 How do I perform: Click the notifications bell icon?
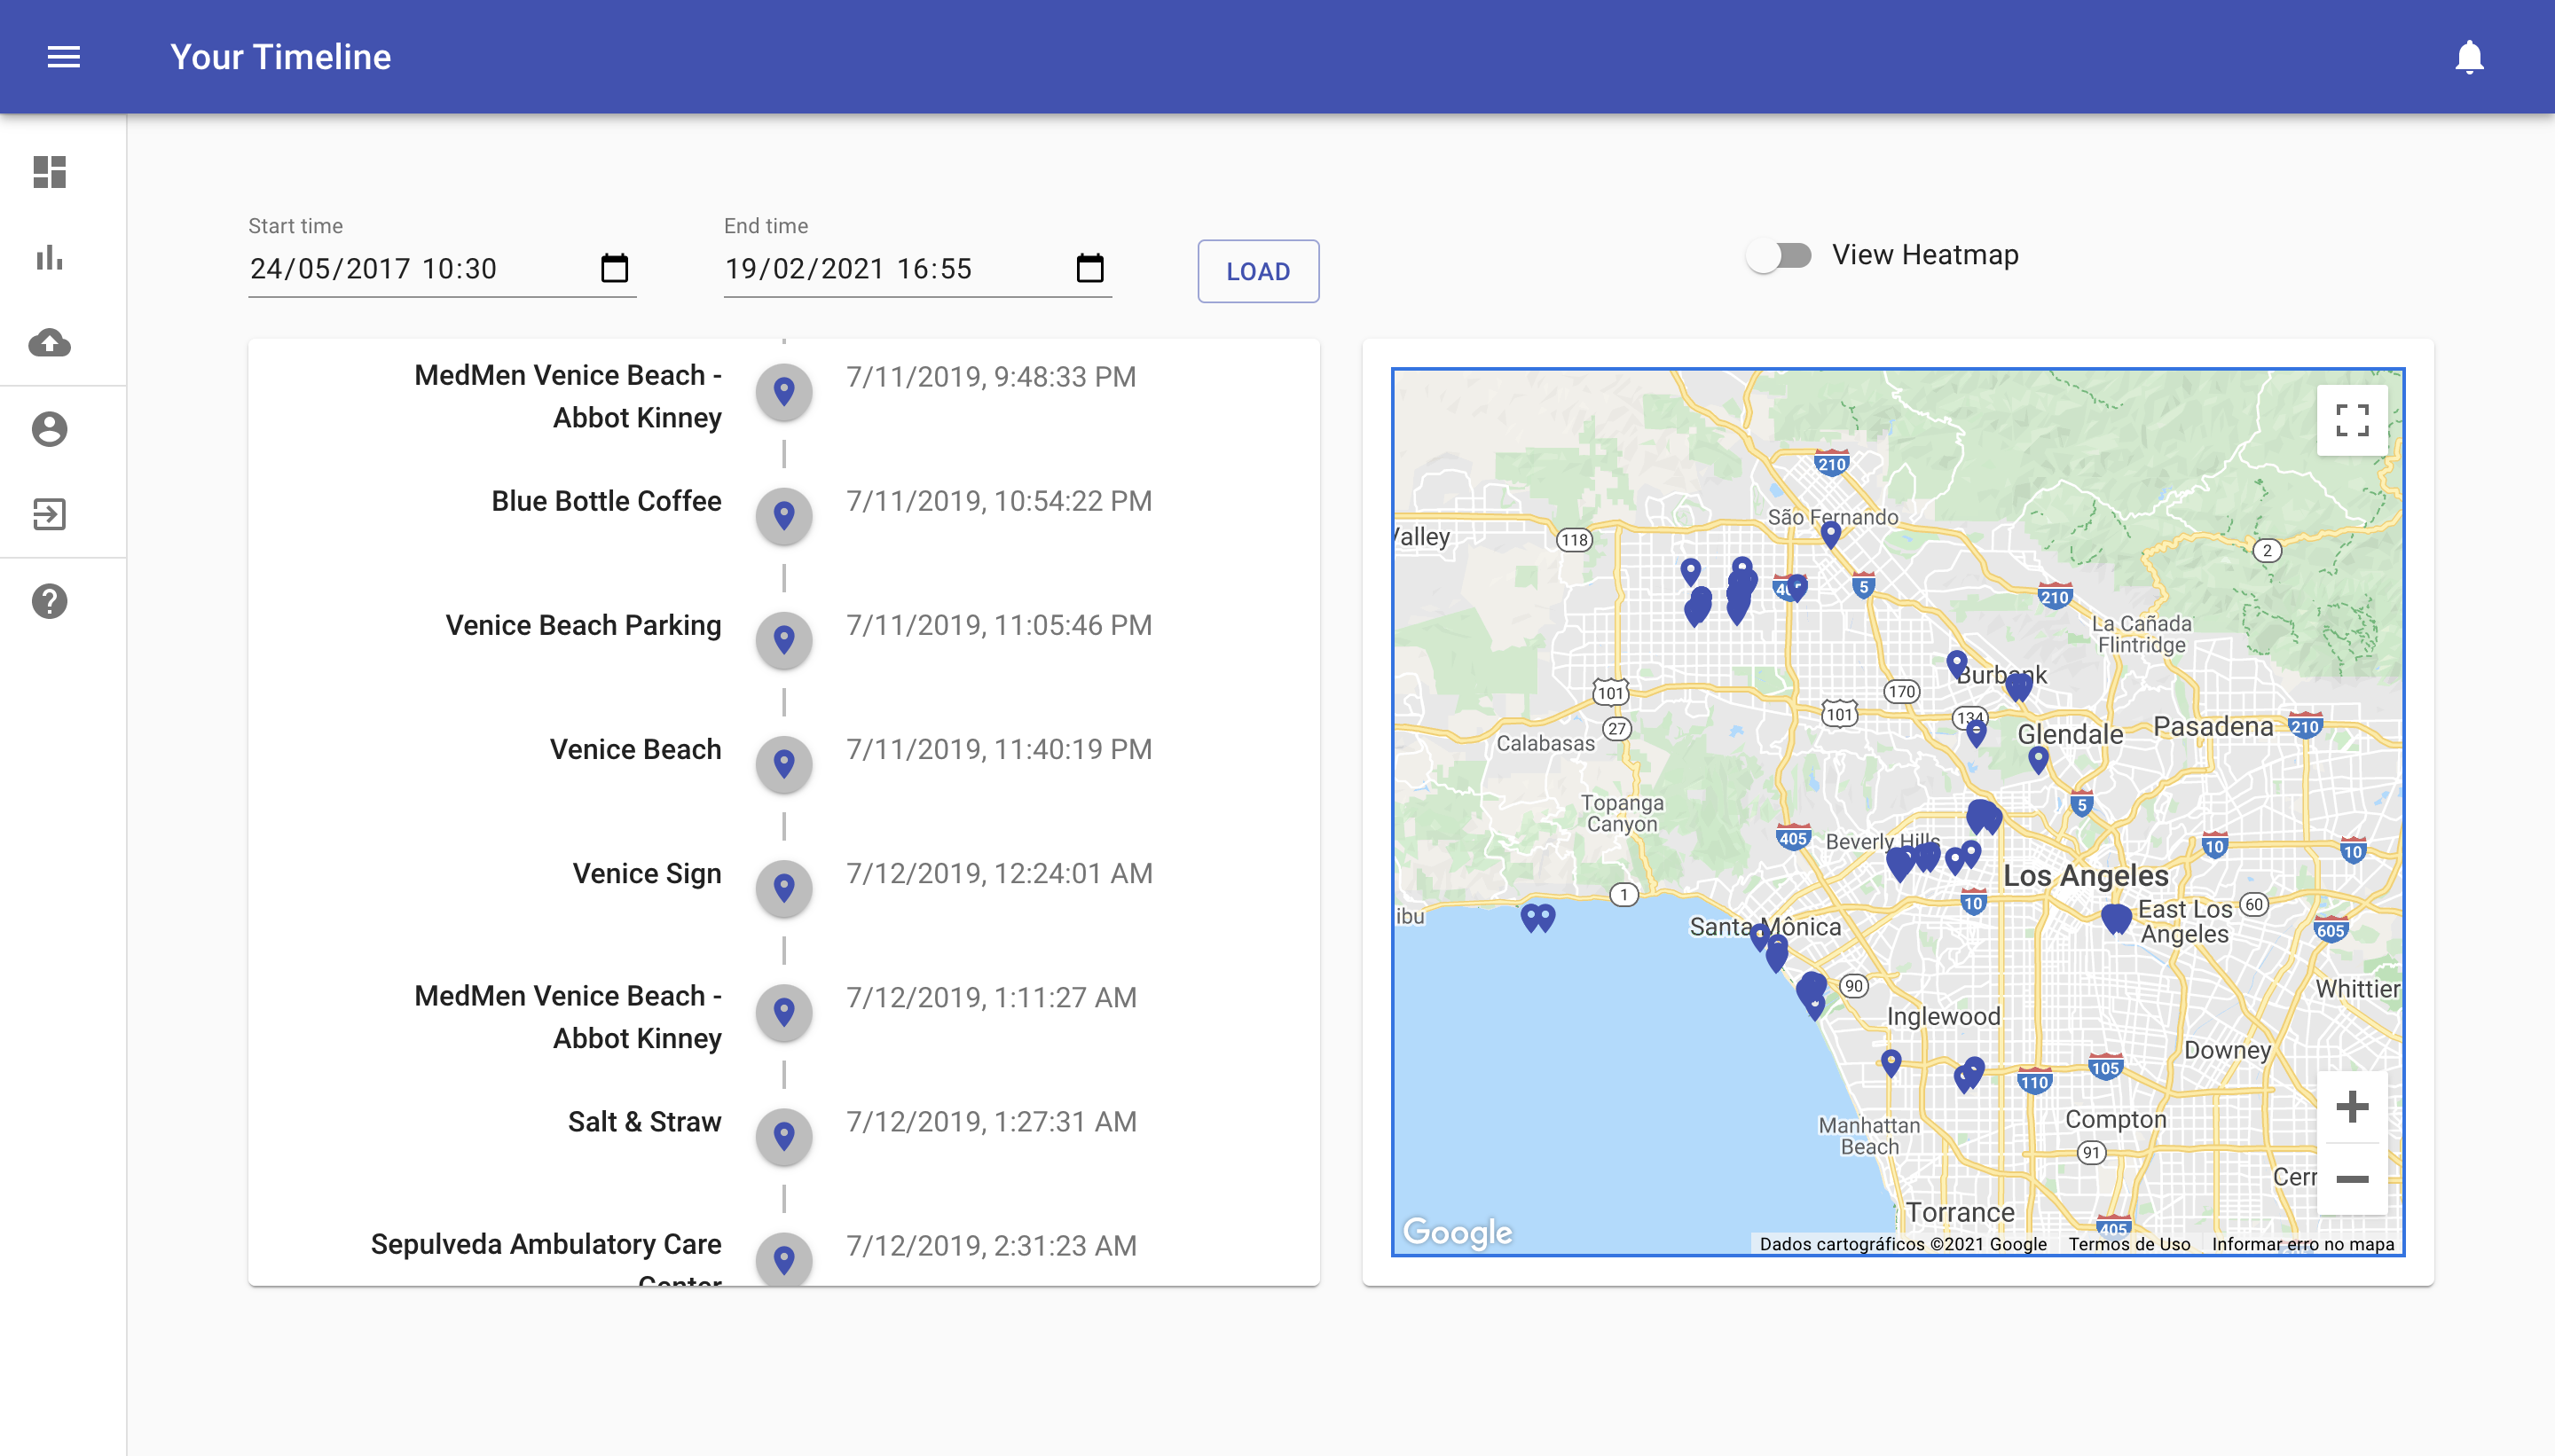tap(2469, 57)
